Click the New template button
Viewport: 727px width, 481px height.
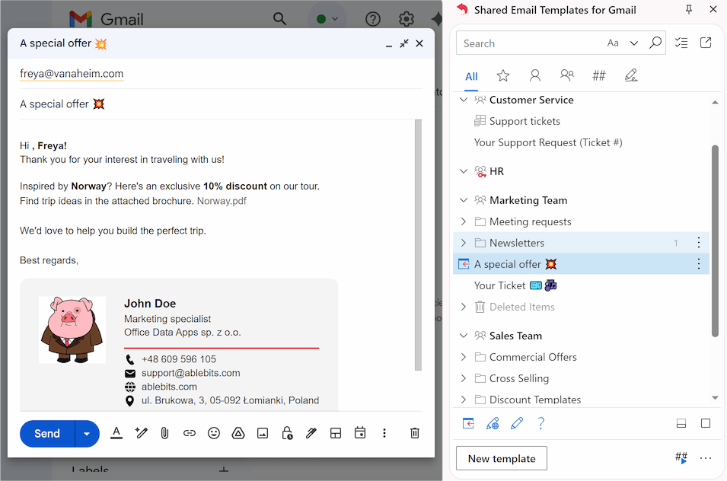pyautogui.click(x=502, y=458)
